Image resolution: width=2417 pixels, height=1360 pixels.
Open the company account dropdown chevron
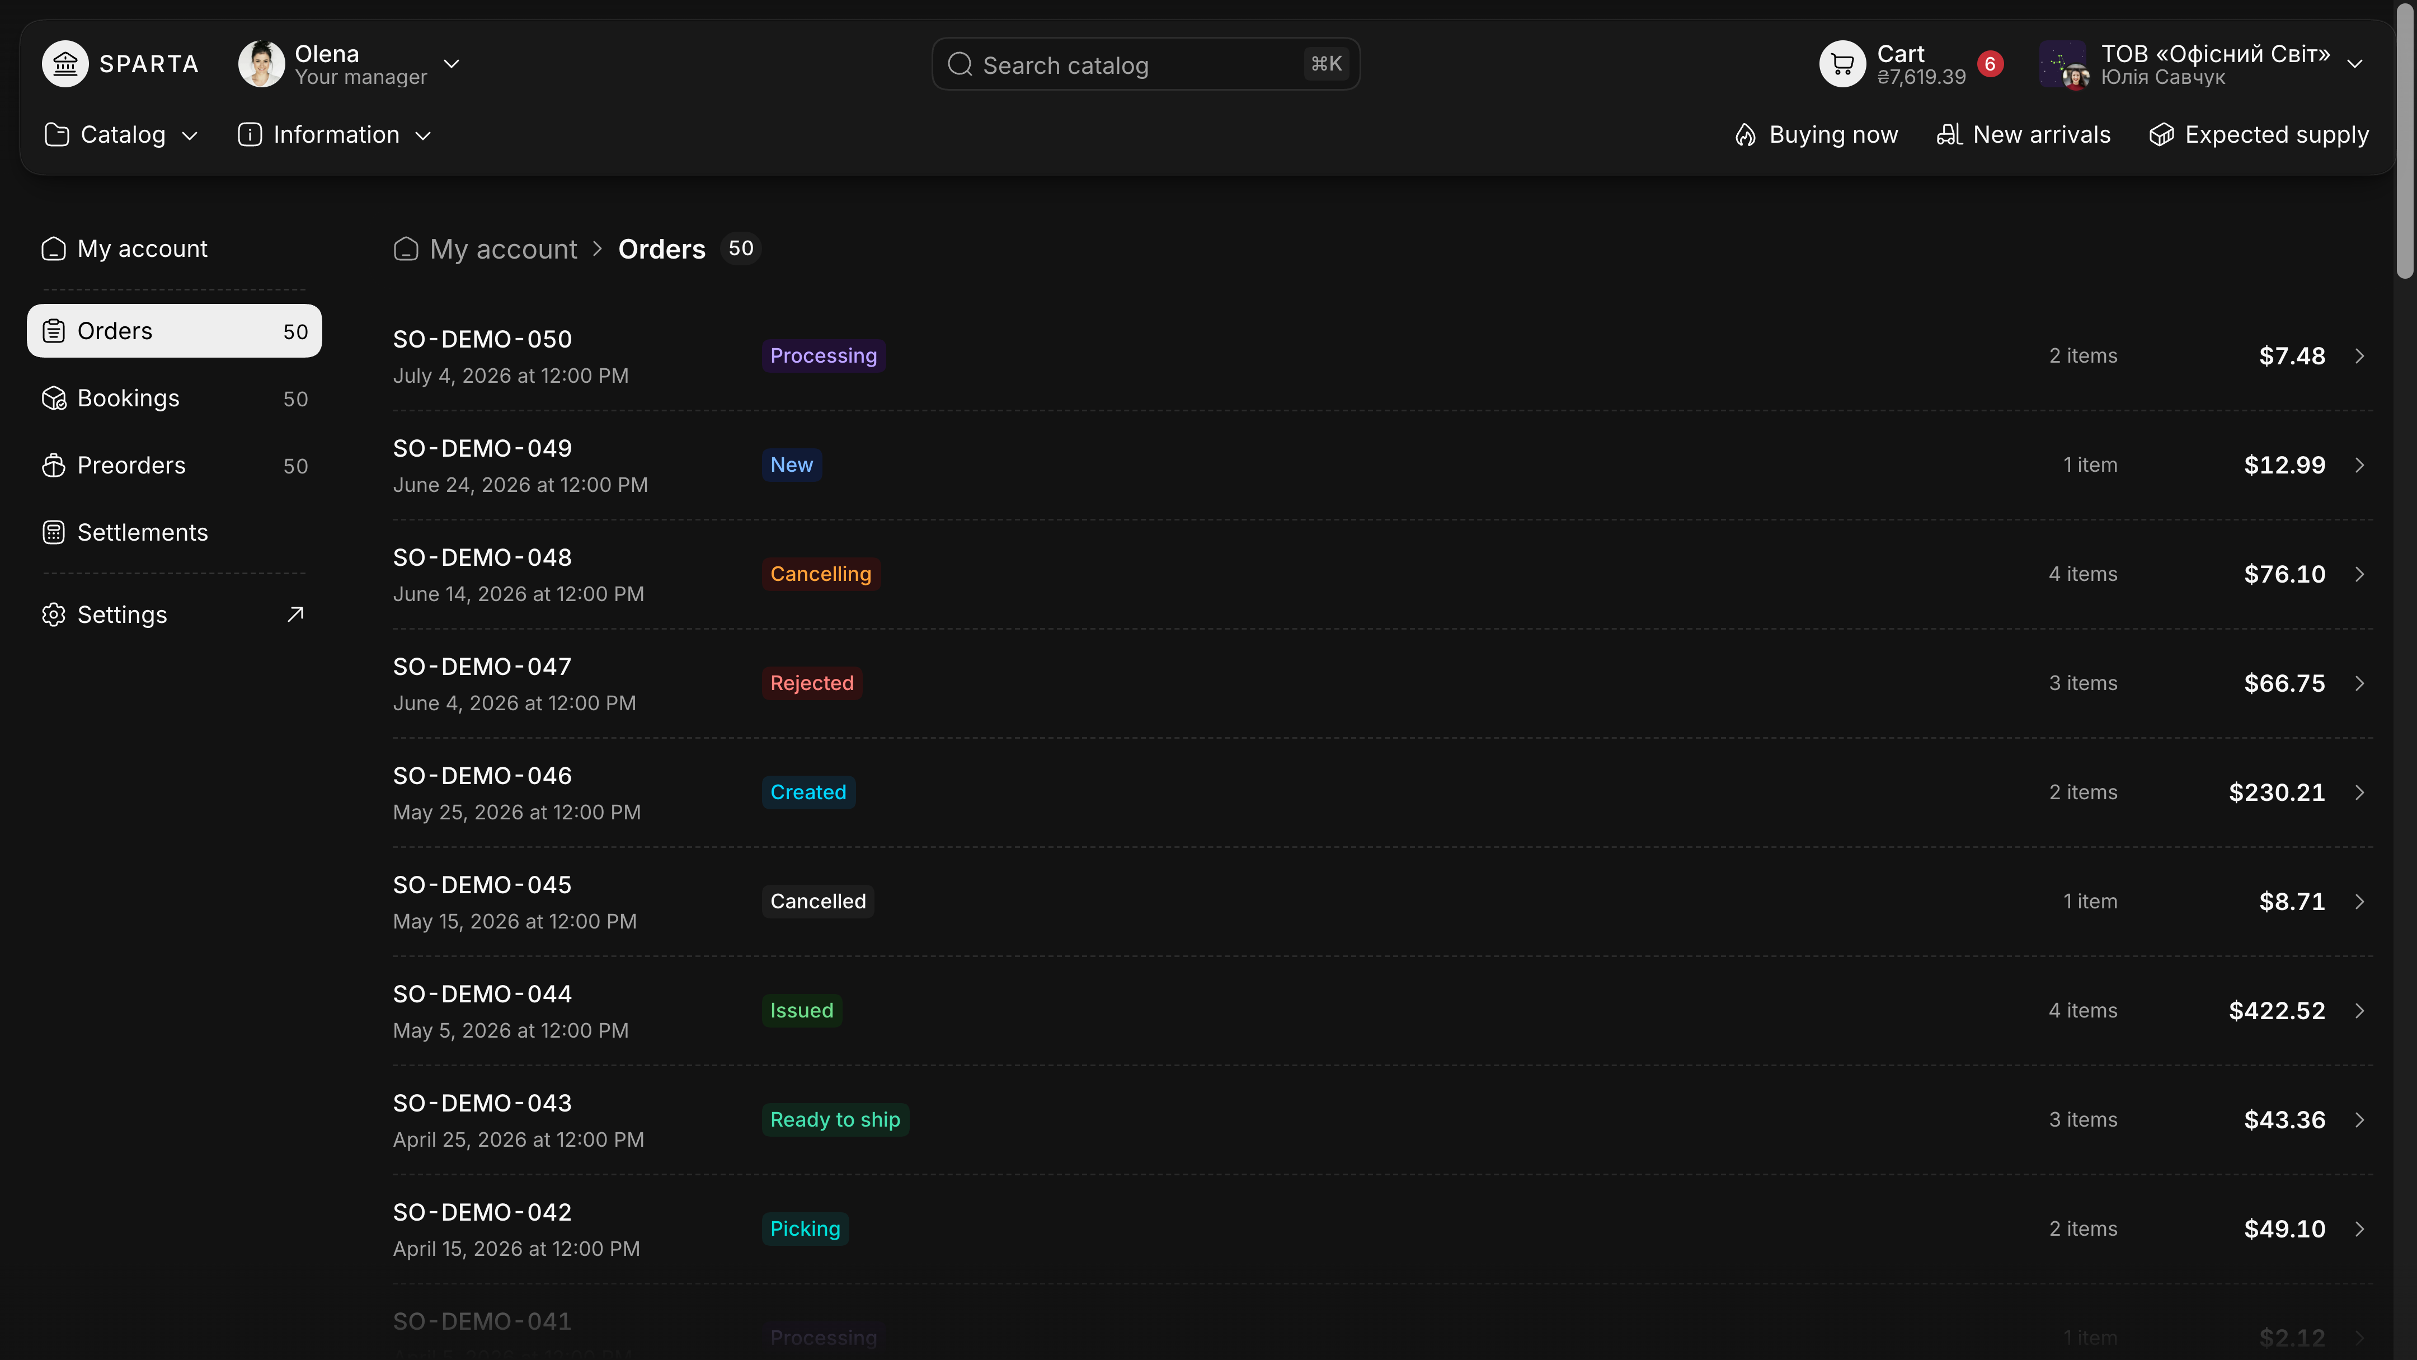point(2354,64)
